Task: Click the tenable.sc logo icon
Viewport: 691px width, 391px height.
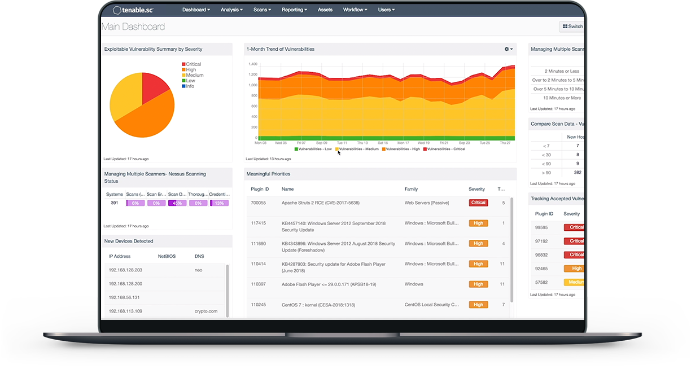Action: point(117,10)
